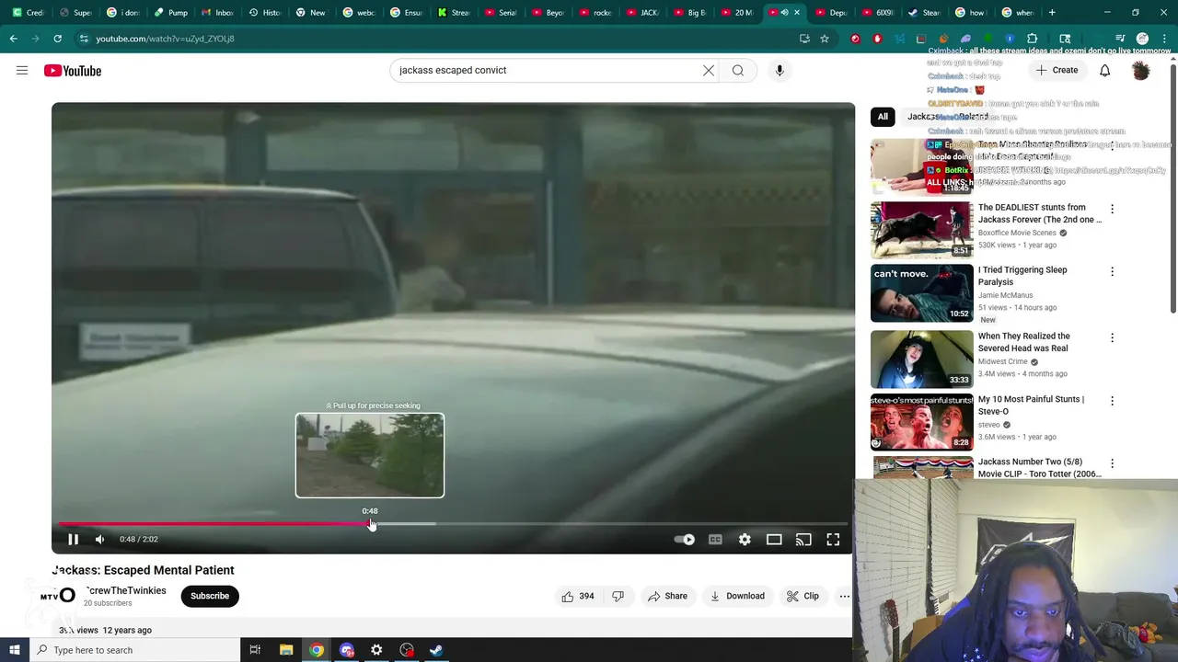
Task: Mute the video volume
Action: click(x=100, y=540)
